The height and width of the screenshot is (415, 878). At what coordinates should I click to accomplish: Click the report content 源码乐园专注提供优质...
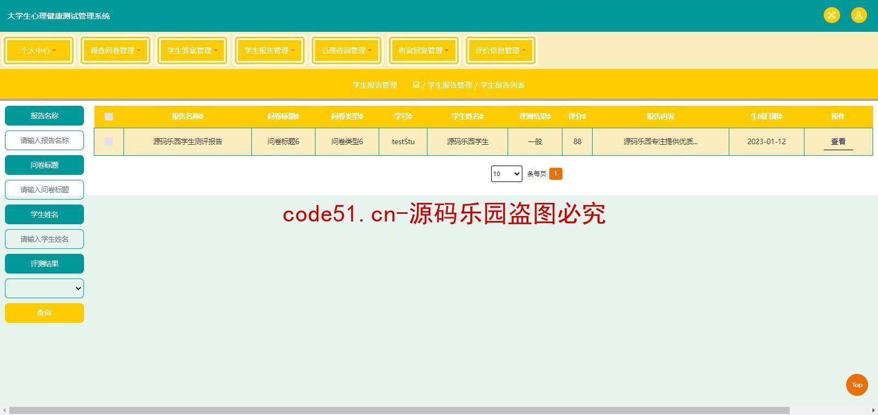point(661,141)
